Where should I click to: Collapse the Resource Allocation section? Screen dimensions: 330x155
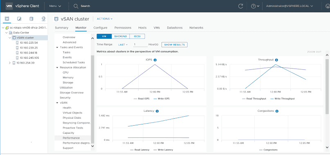pyautogui.click(x=57, y=68)
